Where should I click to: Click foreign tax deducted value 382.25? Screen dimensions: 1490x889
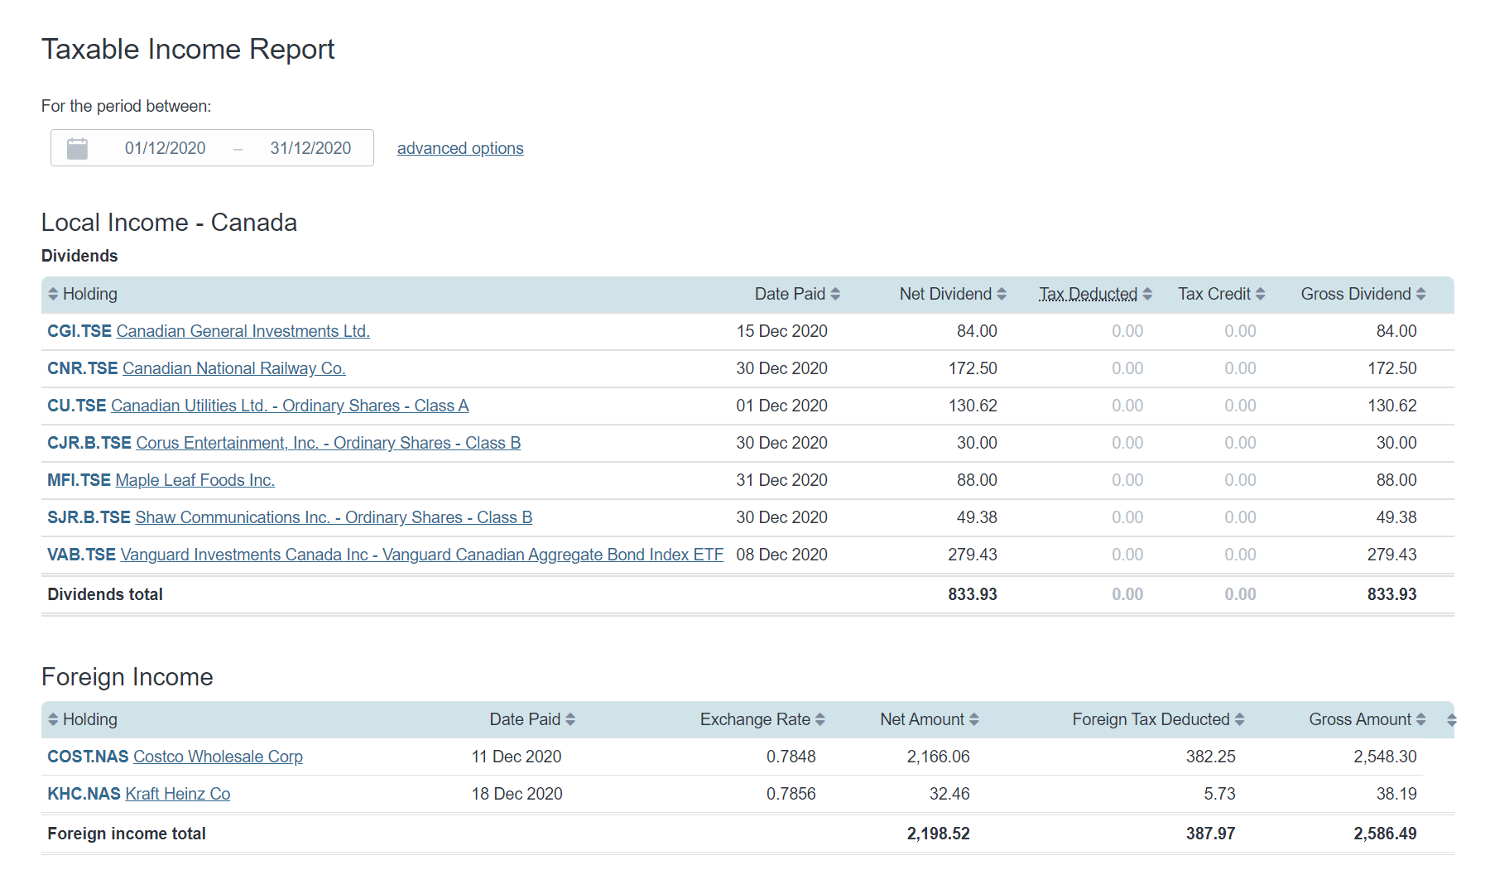1210,757
